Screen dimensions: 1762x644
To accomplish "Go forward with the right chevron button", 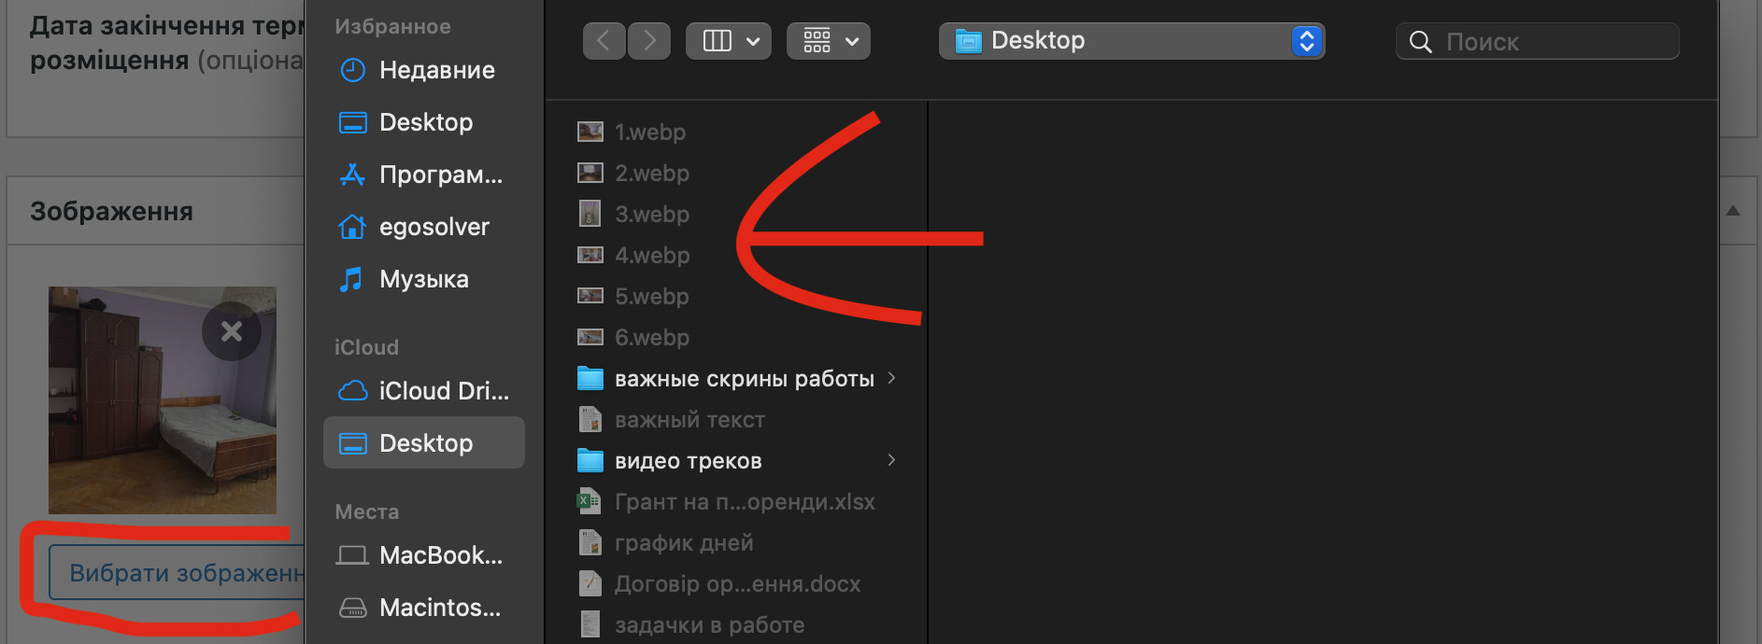I will tap(649, 41).
